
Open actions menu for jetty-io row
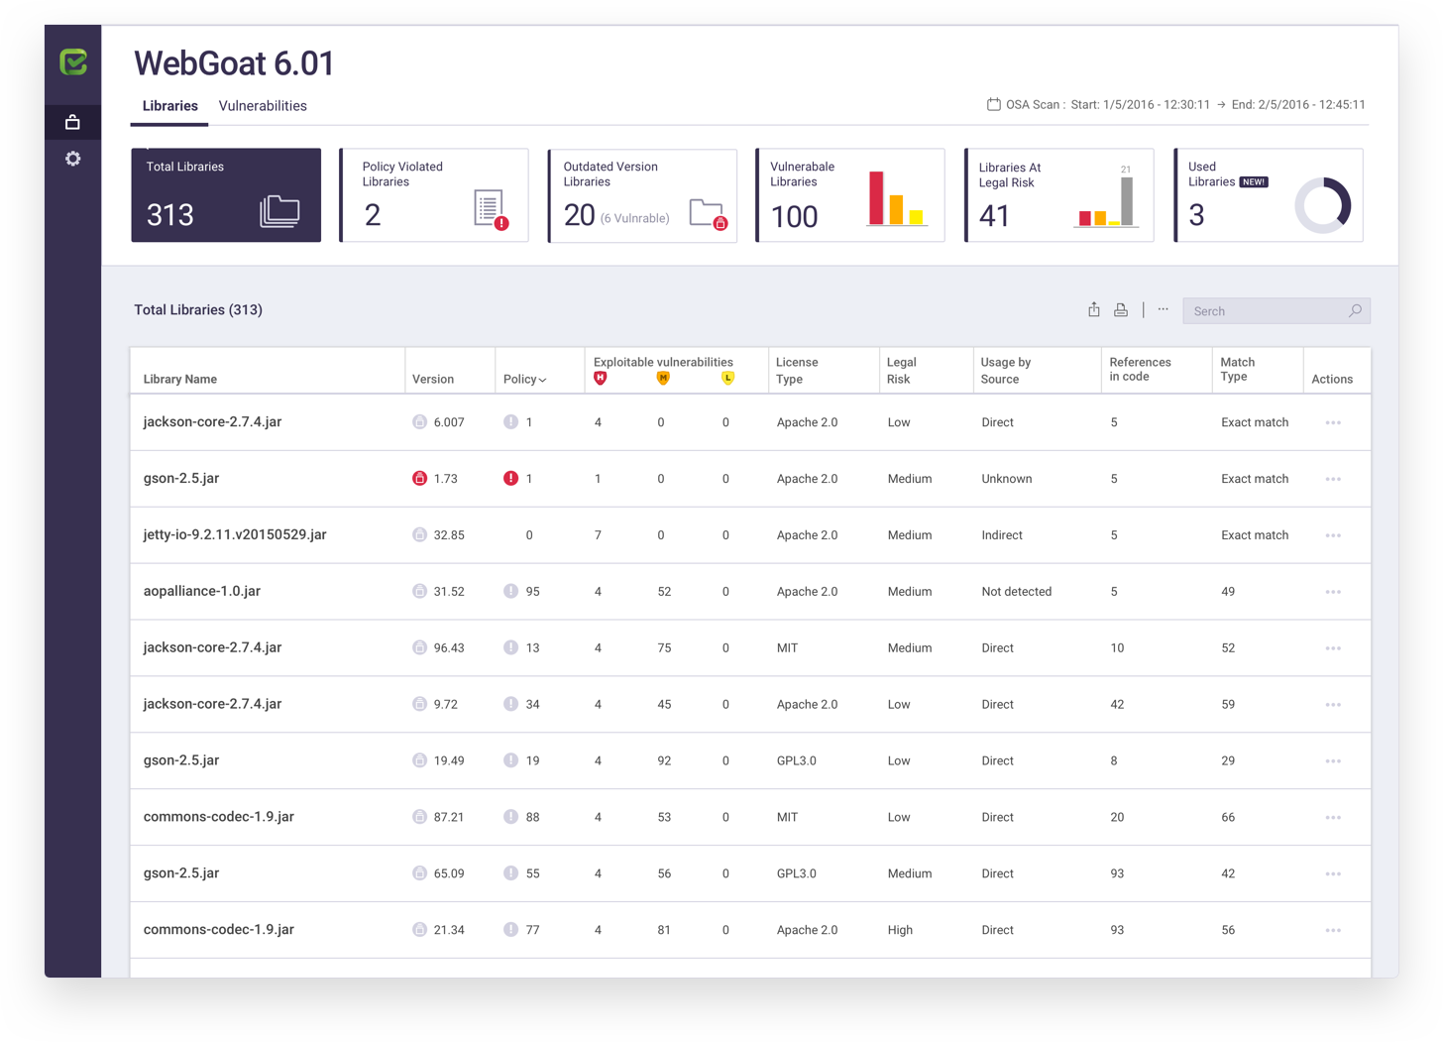coord(1333,535)
